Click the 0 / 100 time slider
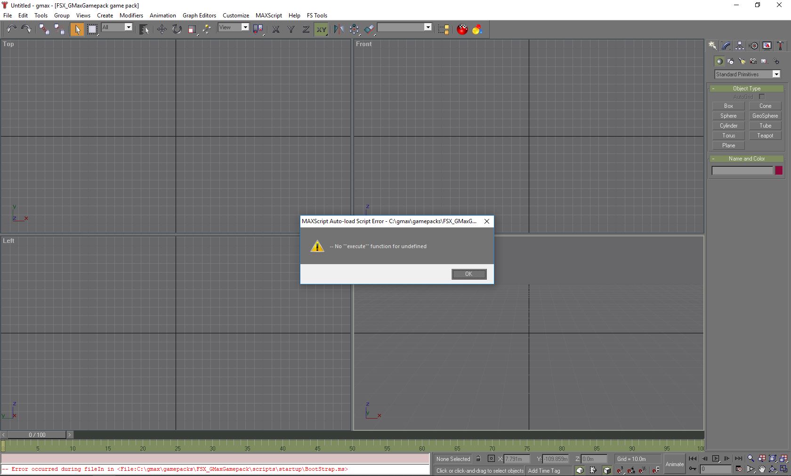 (x=37, y=435)
